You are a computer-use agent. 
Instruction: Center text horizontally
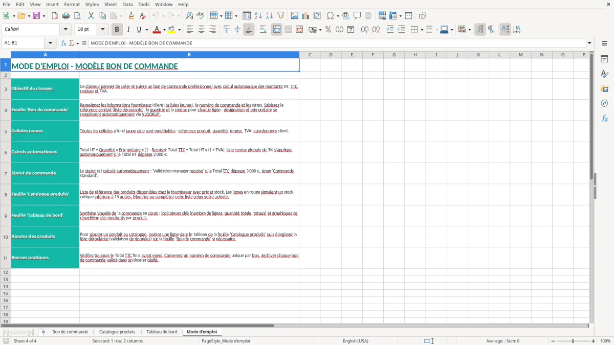pos(201,30)
